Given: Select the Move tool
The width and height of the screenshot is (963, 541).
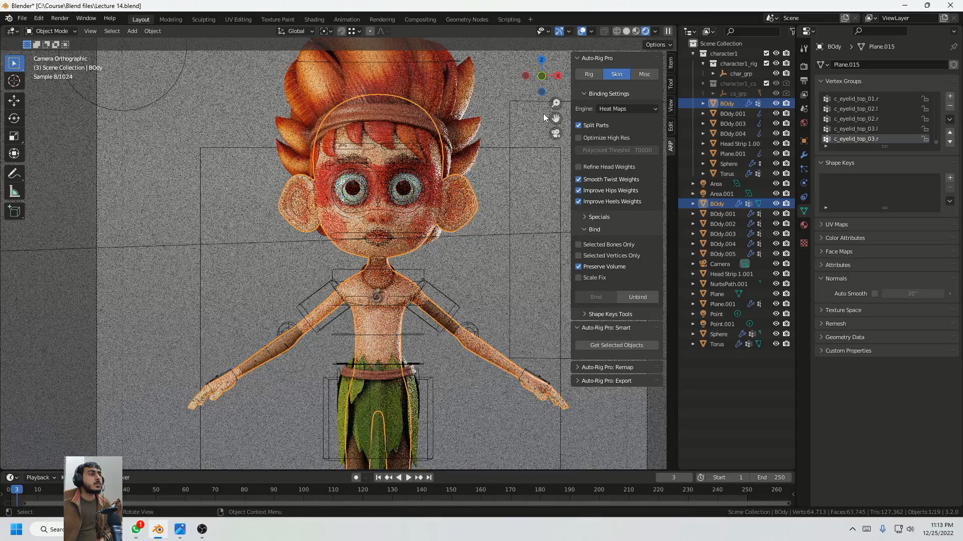Looking at the screenshot, I should pos(14,100).
